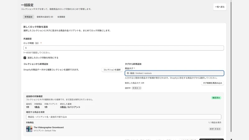The image size is (249, 140).
Task: Go back via the 一覧へ戻る button
Action: coord(220,7)
